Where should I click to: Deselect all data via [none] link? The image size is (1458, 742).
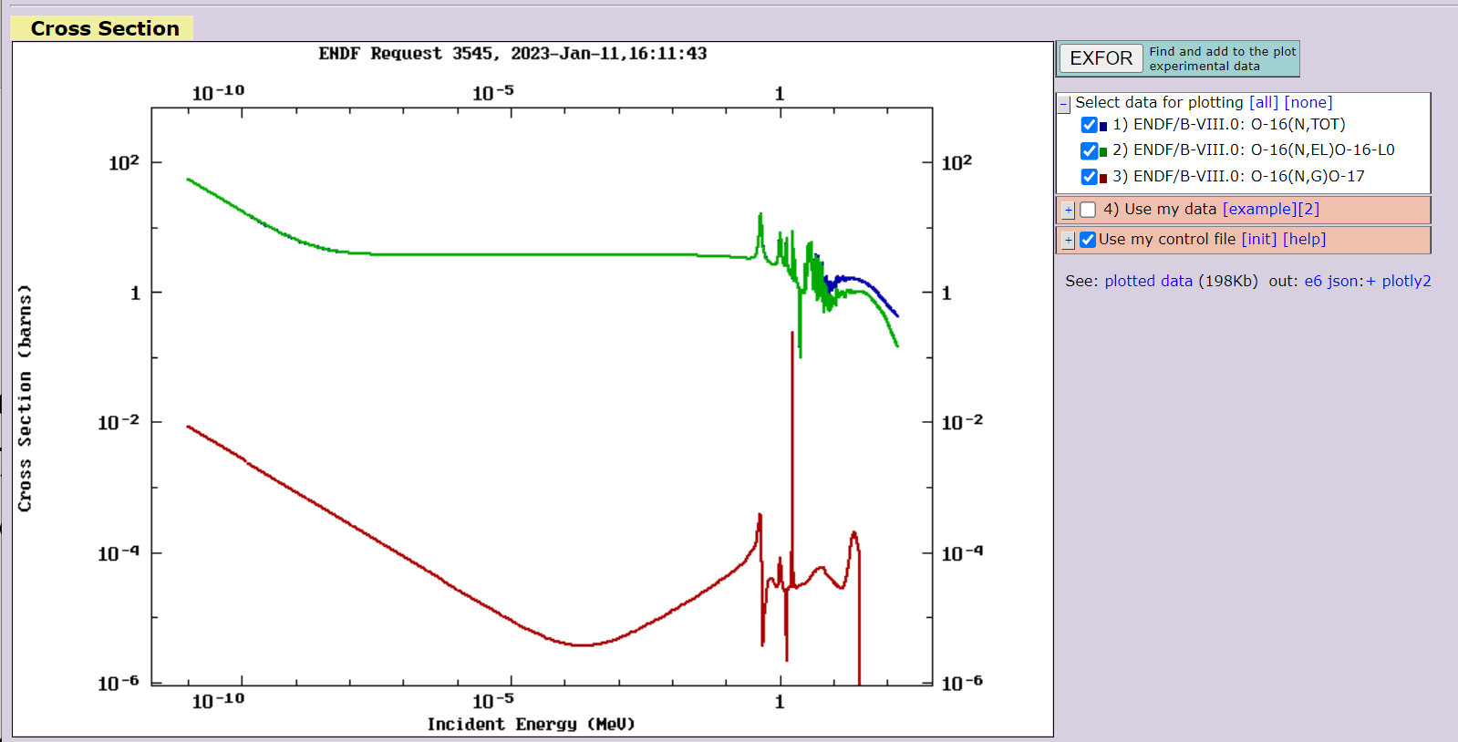[1308, 102]
